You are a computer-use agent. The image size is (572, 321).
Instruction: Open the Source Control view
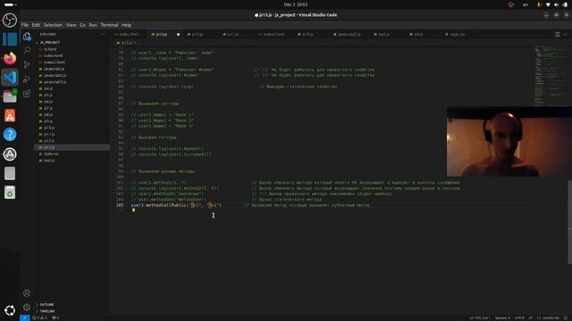27,65
